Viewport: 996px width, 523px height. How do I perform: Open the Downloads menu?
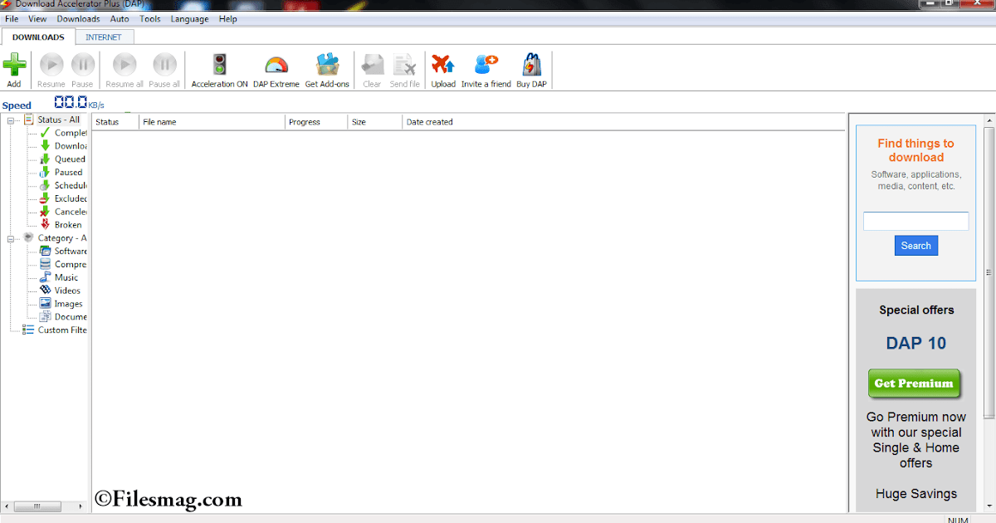(x=78, y=19)
